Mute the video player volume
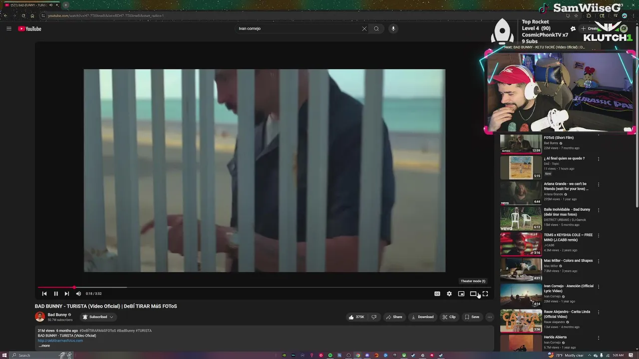The width and height of the screenshot is (639, 359). [x=78, y=294]
